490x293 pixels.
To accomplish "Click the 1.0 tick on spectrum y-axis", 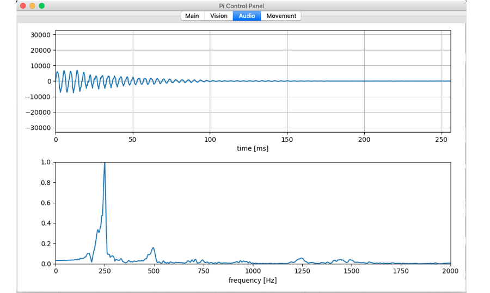I will 46,162.
